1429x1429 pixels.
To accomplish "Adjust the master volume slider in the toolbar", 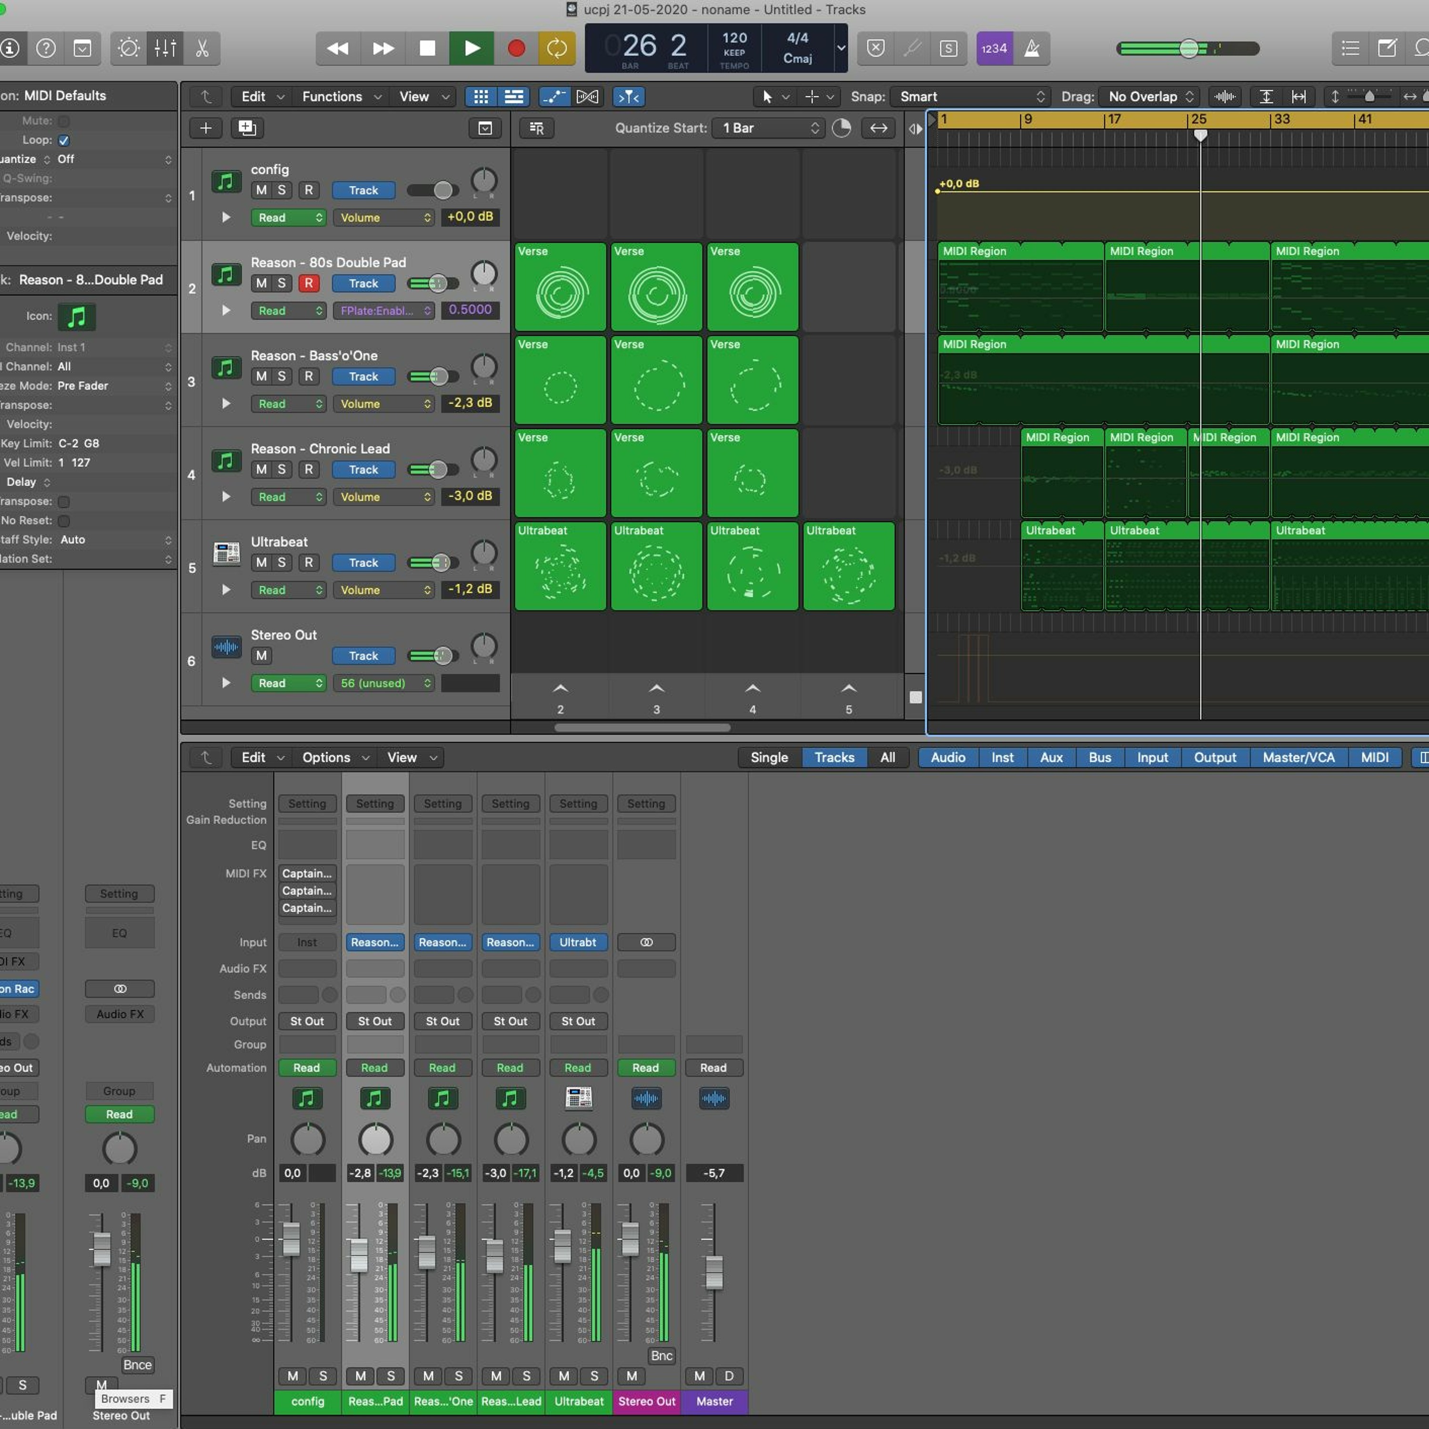I will pos(1188,49).
